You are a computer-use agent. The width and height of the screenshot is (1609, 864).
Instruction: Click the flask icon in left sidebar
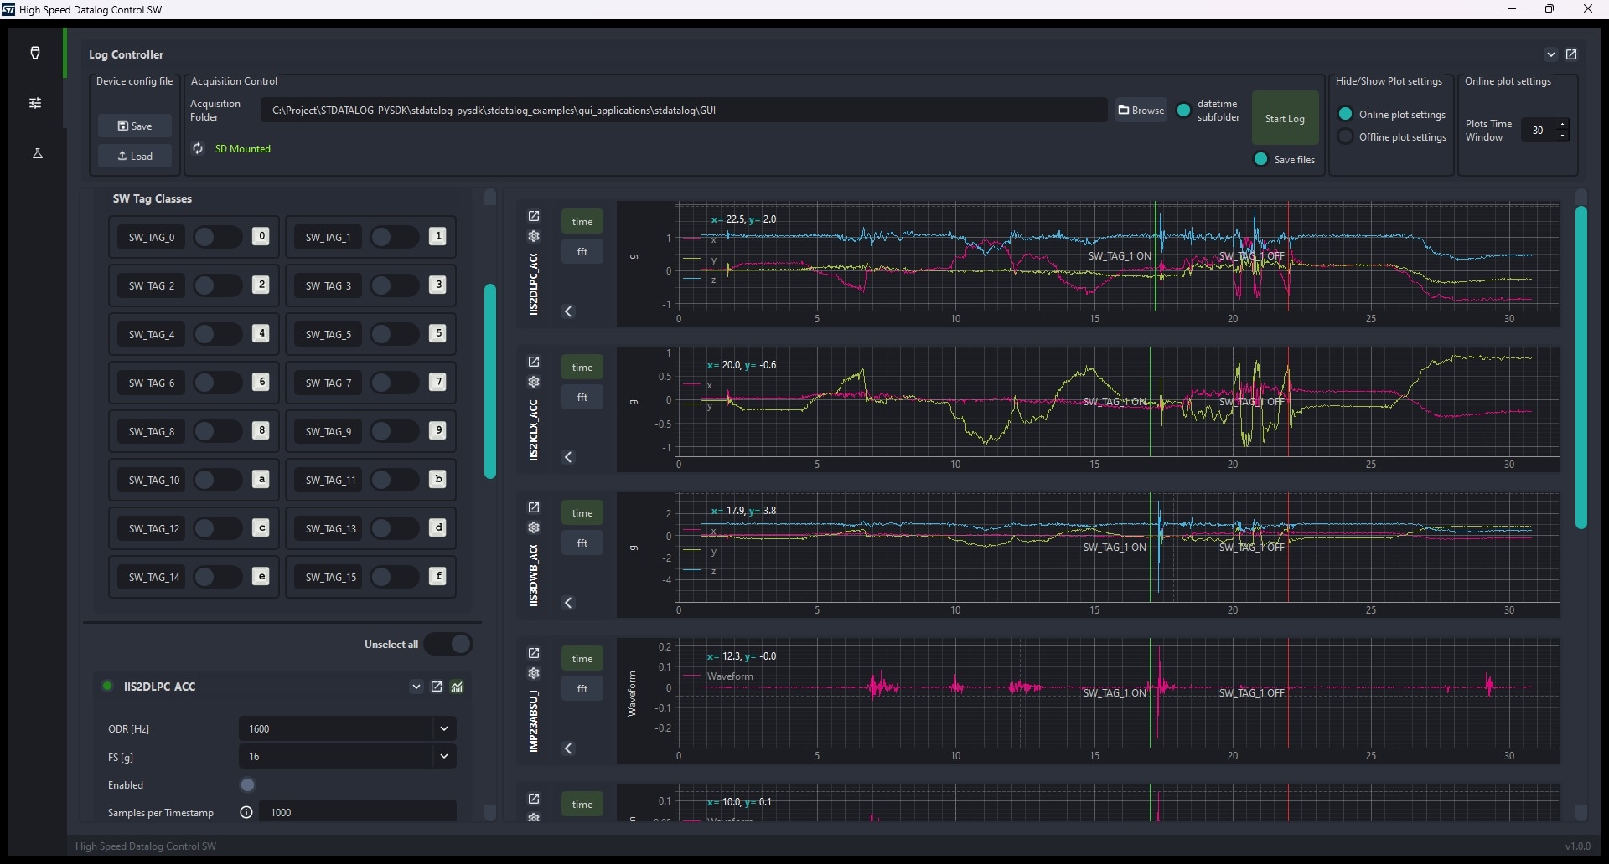pyautogui.click(x=37, y=153)
